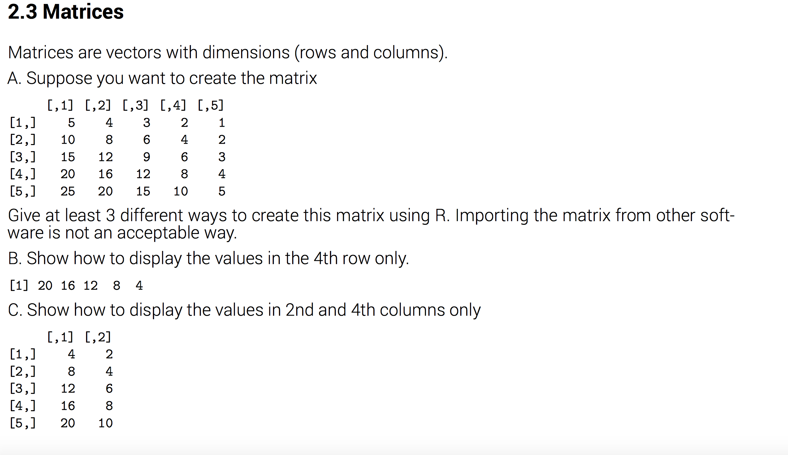This screenshot has height=455, width=788.
Task: Click the value 25 in the 5x5 matrix
Action: (x=68, y=191)
